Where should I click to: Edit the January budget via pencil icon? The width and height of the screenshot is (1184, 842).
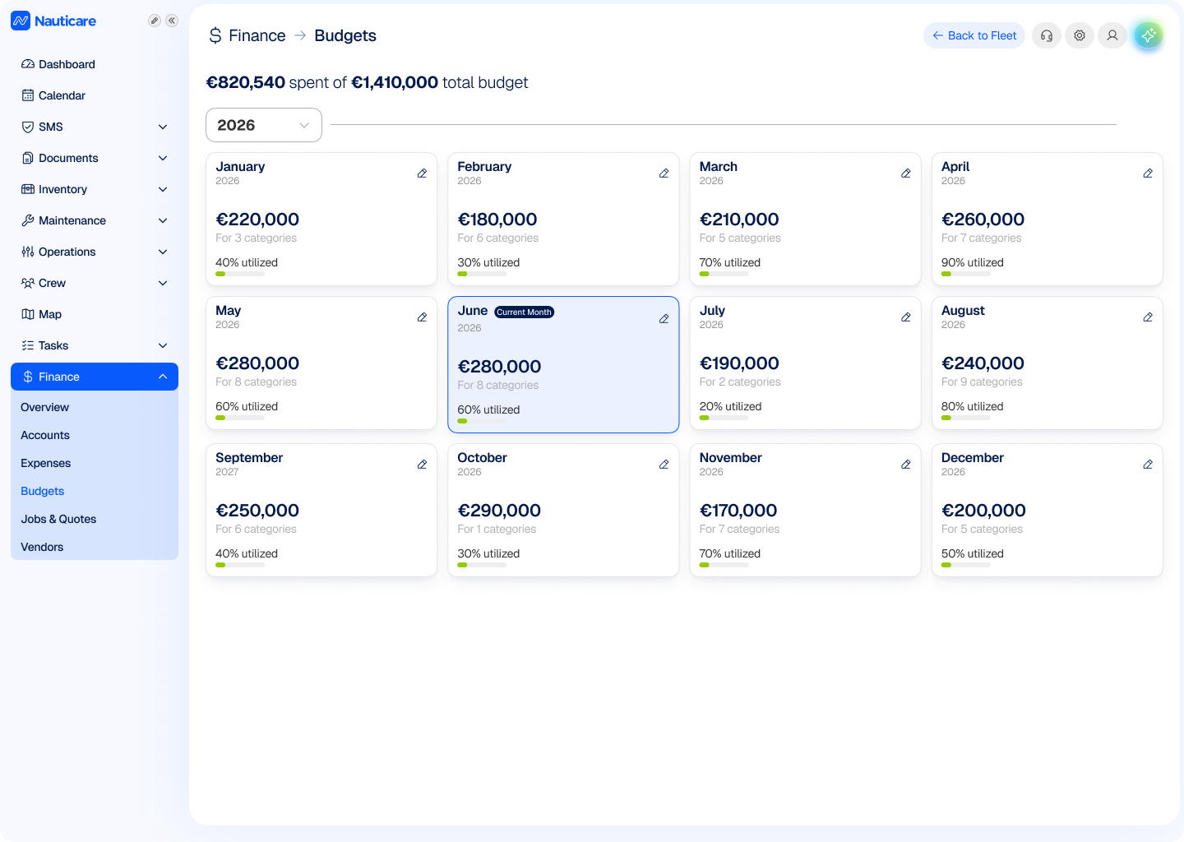[x=422, y=173]
